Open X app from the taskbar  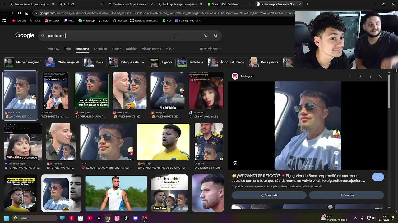99,218
